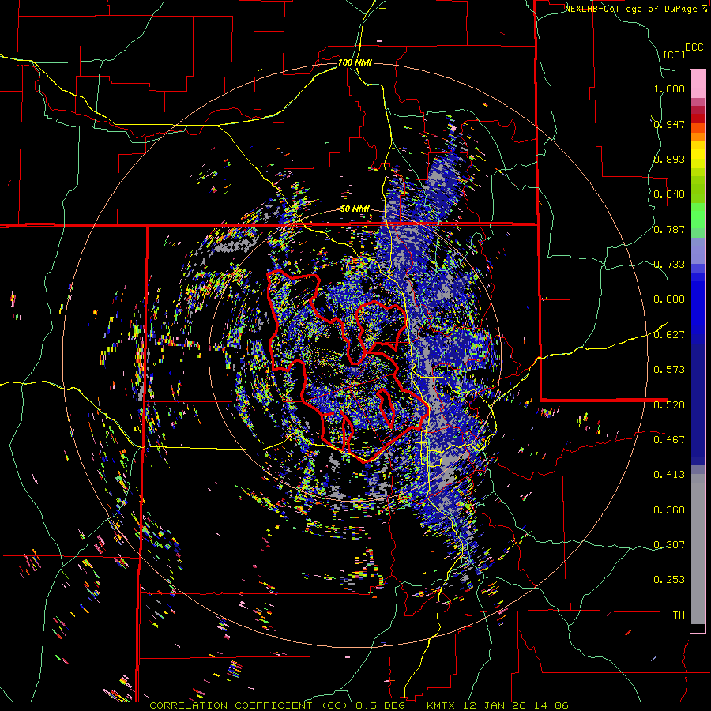Select the 0.680 scale value
Viewport: 711px width, 711px height.
[669, 299]
